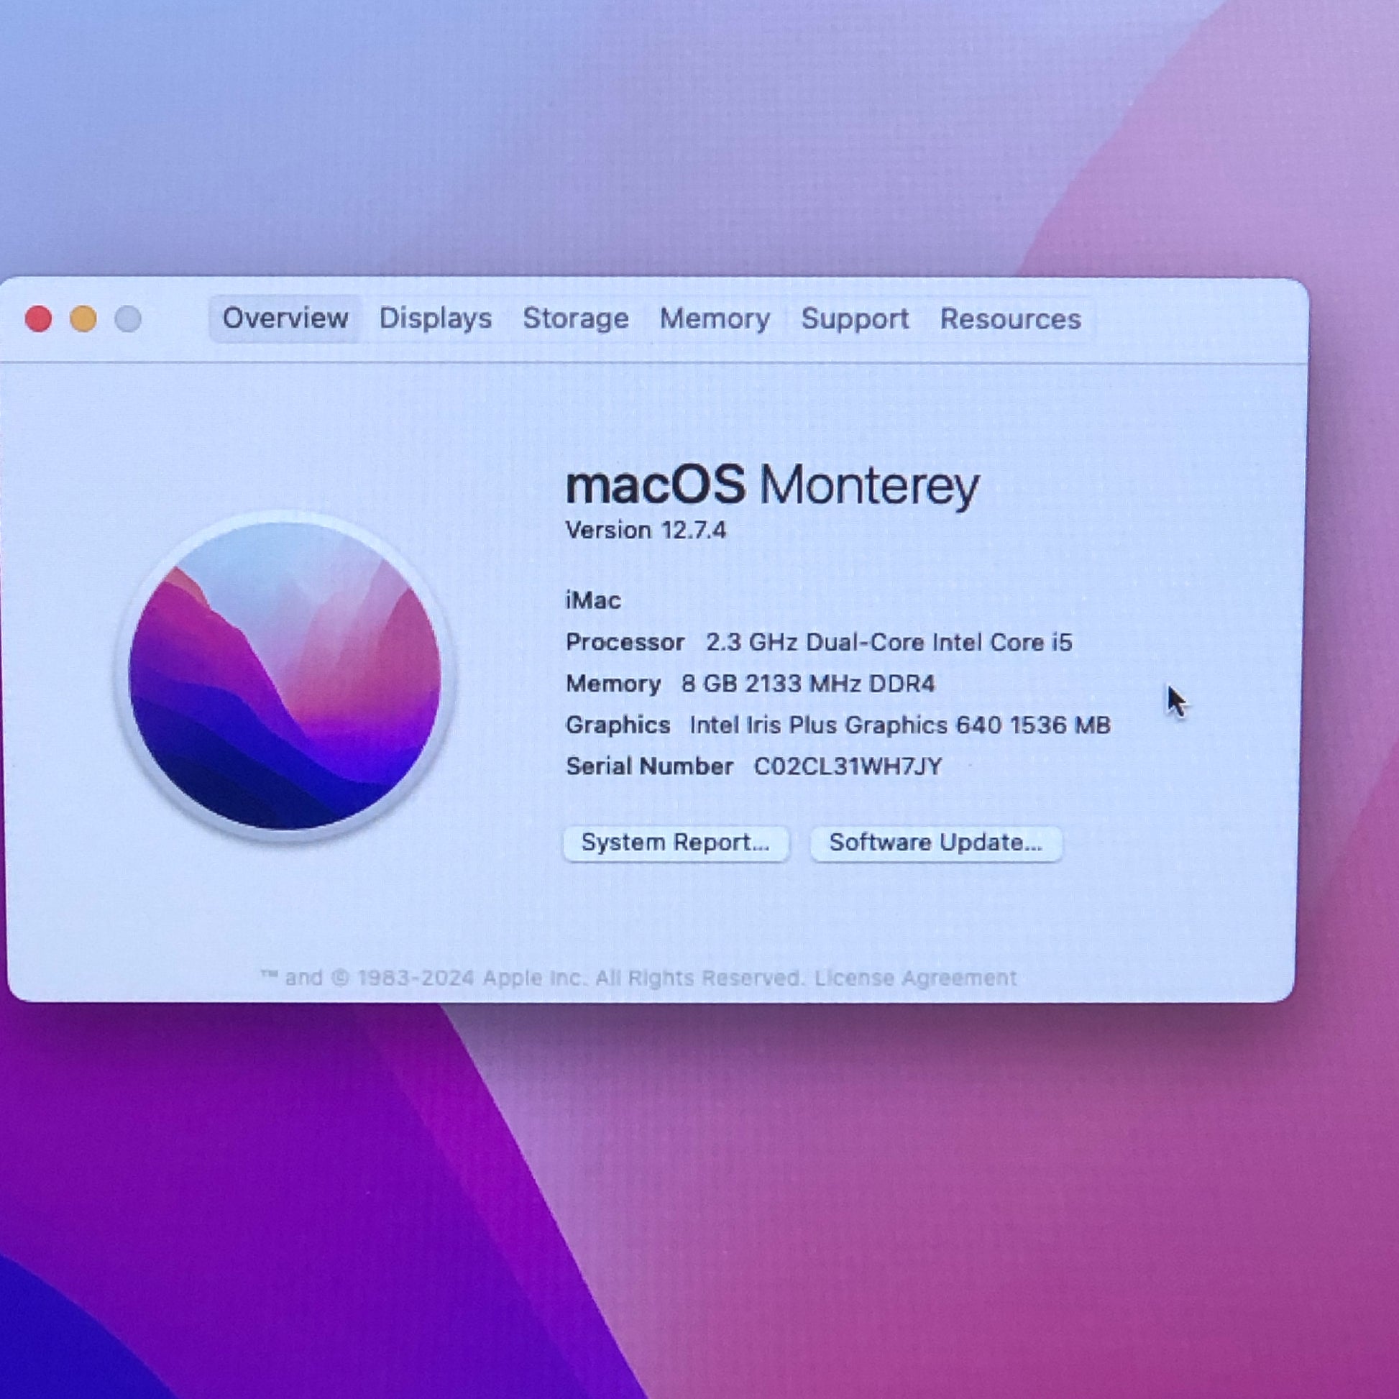Open the License Agreement link
1399x1399 pixels.
[x=915, y=978]
